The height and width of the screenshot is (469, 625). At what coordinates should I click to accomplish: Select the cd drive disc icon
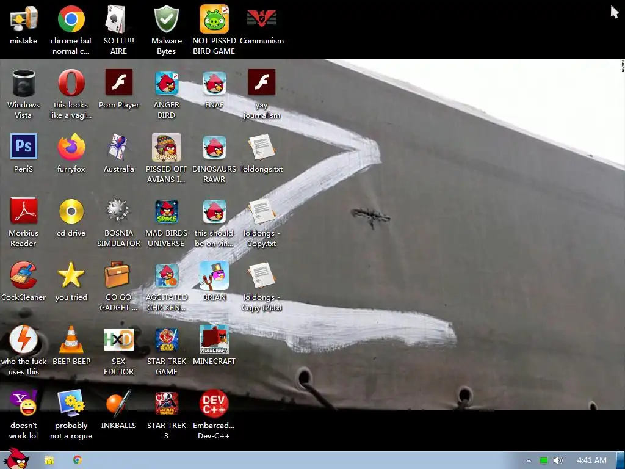71,211
